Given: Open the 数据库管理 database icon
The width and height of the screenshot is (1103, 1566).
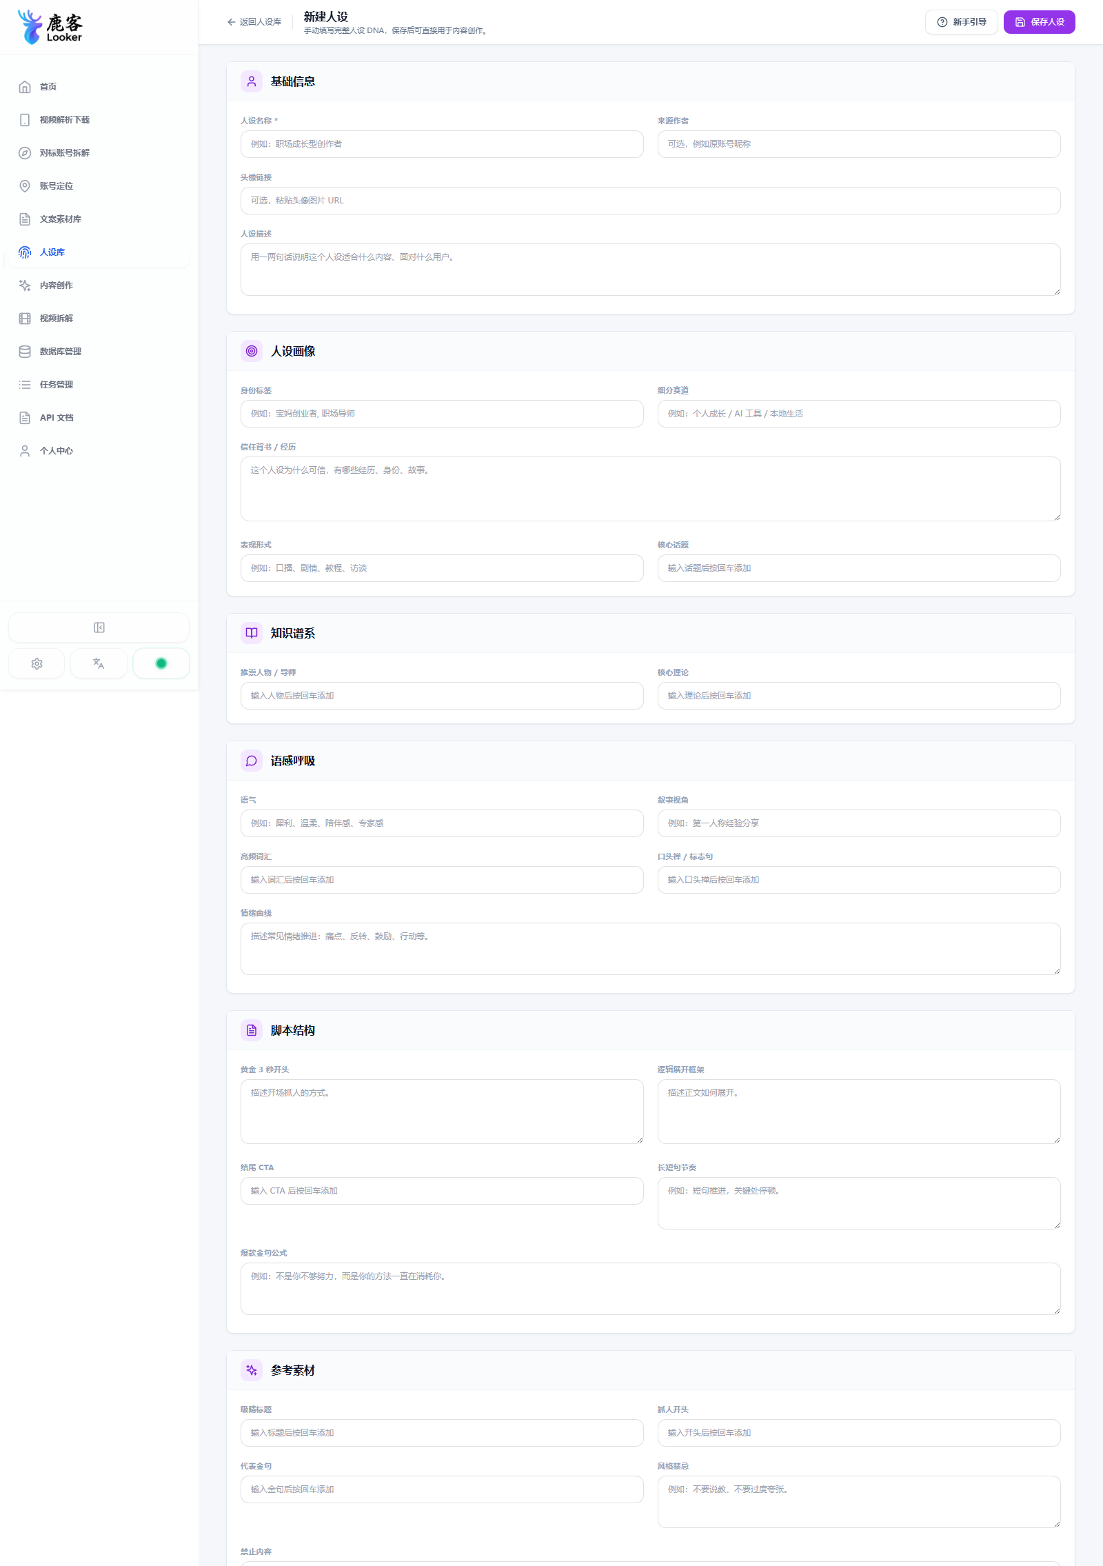Looking at the screenshot, I should point(25,352).
